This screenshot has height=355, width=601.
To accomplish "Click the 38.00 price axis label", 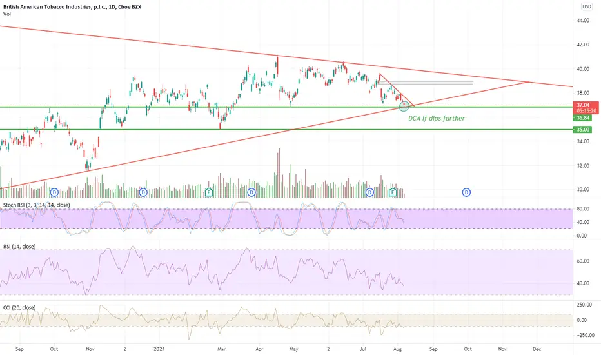I will click(x=583, y=93).
